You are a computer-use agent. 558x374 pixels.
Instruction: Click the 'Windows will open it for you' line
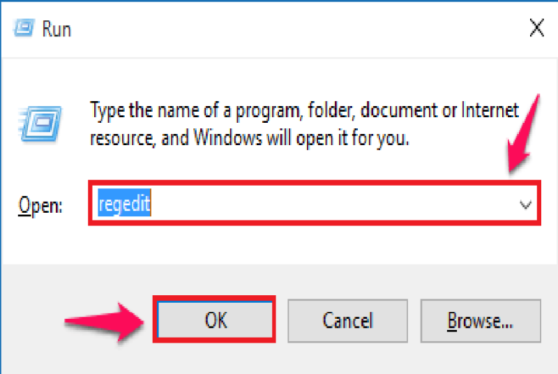[x=250, y=138]
